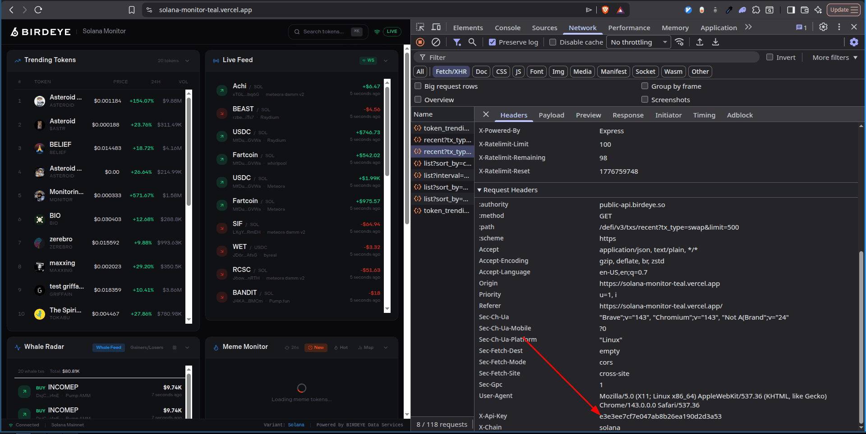Open DevTools three-dot menu
The height and width of the screenshot is (434, 866).
[x=839, y=27]
